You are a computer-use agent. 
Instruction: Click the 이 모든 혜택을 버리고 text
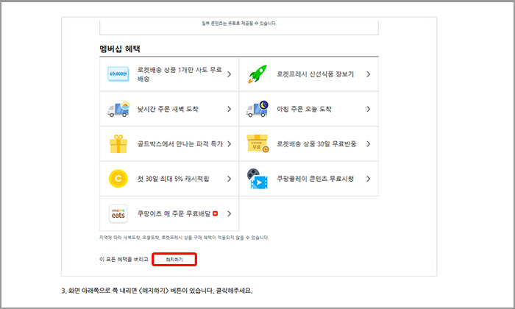(124, 260)
